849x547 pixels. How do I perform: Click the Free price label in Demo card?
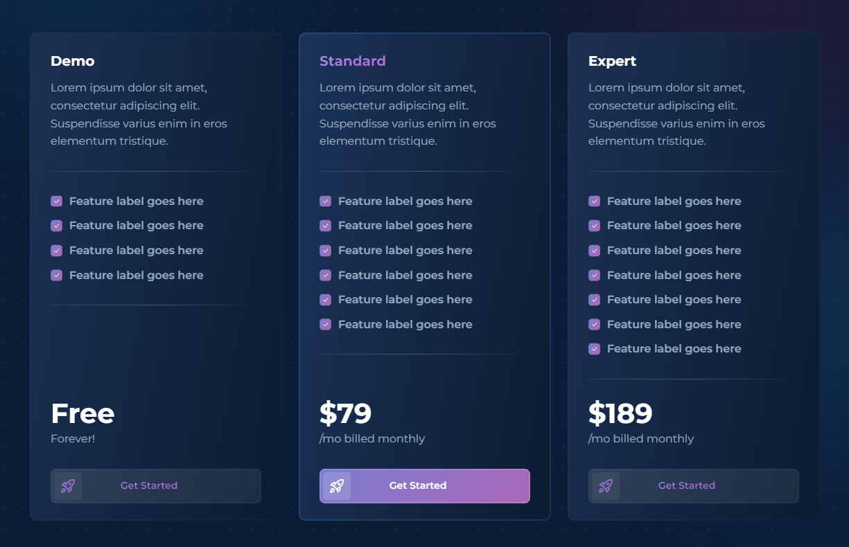[82, 413]
